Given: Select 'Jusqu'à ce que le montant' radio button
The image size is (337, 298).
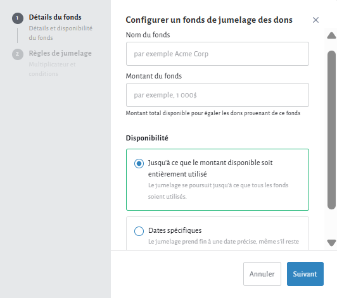Looking at the screenshot, I should tap(139, 164).
